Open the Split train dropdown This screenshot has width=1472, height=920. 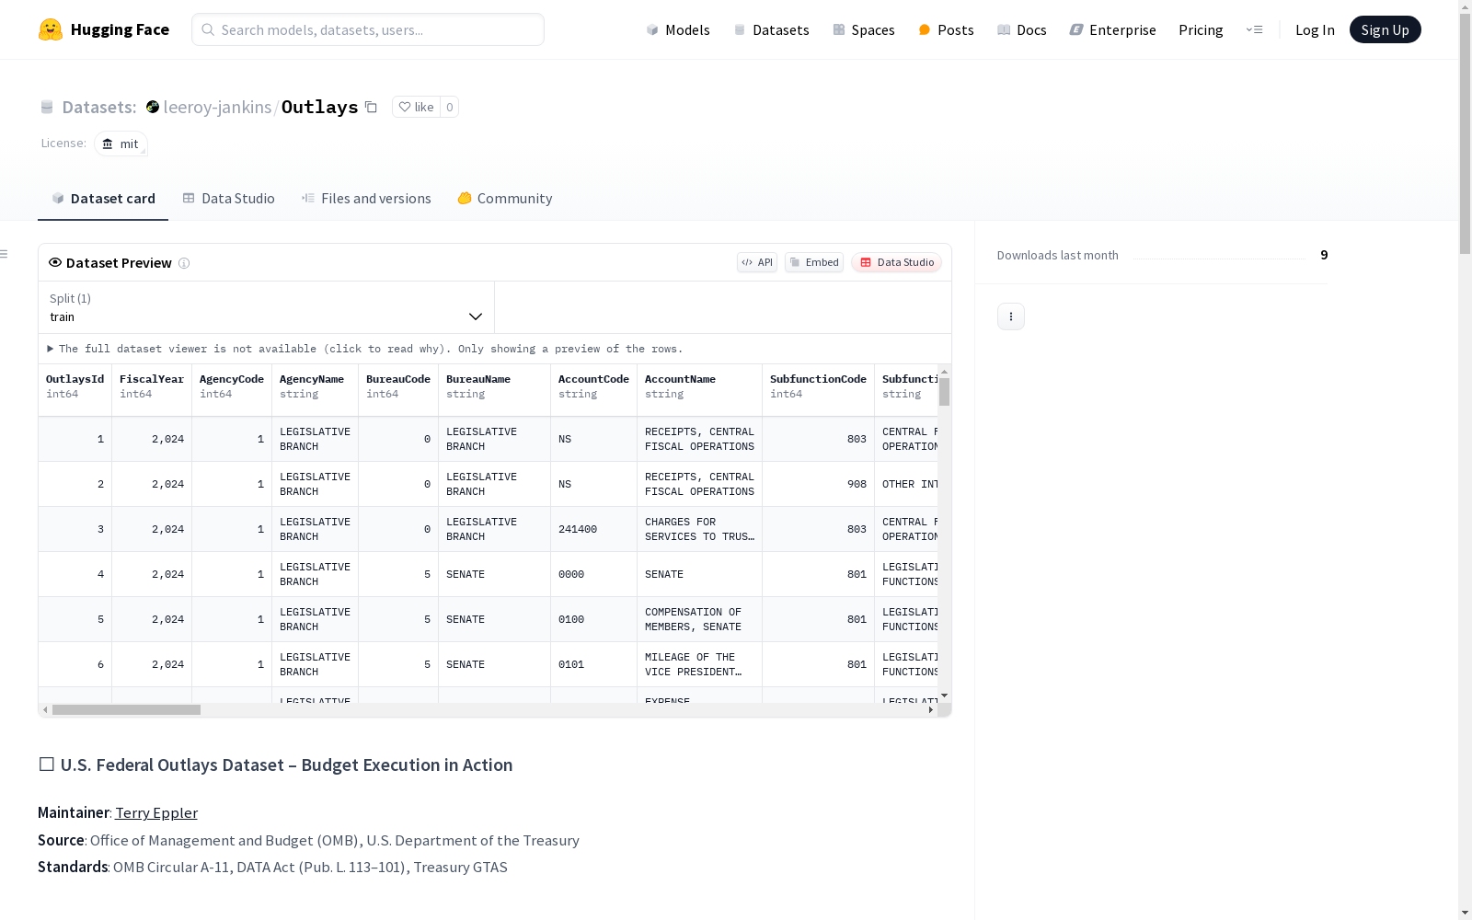click(266, 307)
